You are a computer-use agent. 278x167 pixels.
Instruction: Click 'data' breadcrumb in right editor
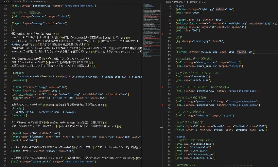(x=168, y=2)
